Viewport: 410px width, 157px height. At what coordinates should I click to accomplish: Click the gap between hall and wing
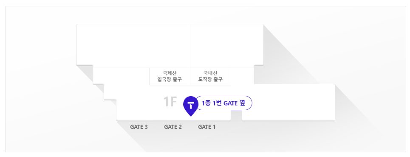point(236,115)
